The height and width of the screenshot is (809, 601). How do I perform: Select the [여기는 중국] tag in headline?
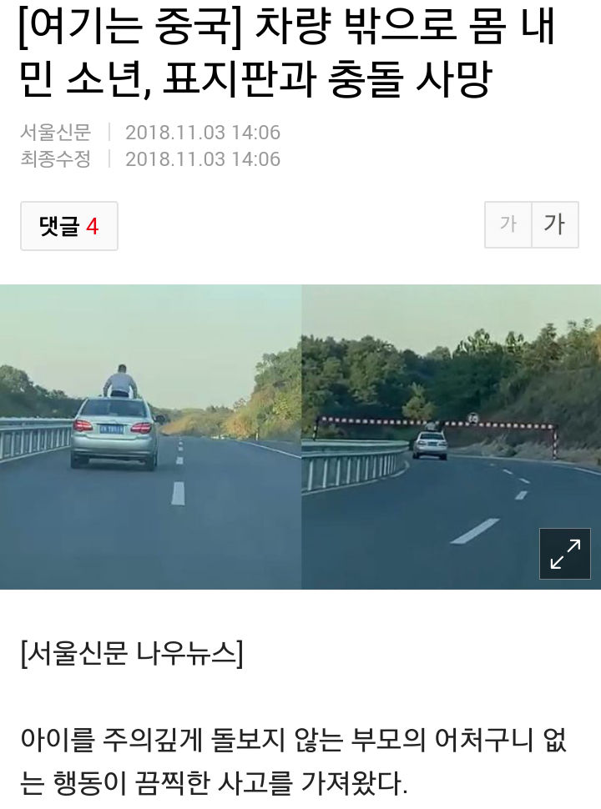click(x=130, y=27)
